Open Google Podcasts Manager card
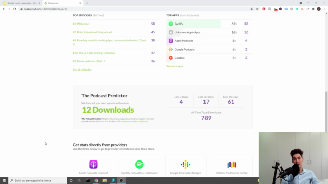328x184 pixels. pos(186,166)
